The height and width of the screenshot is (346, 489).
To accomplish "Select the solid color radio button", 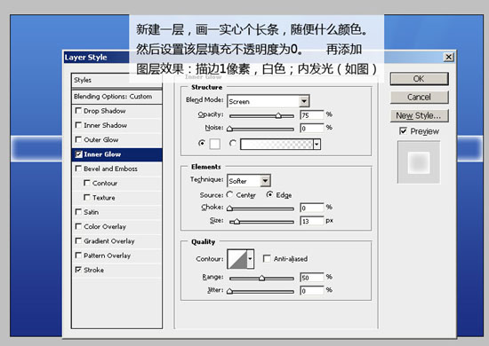I will [x=202, y=143].
